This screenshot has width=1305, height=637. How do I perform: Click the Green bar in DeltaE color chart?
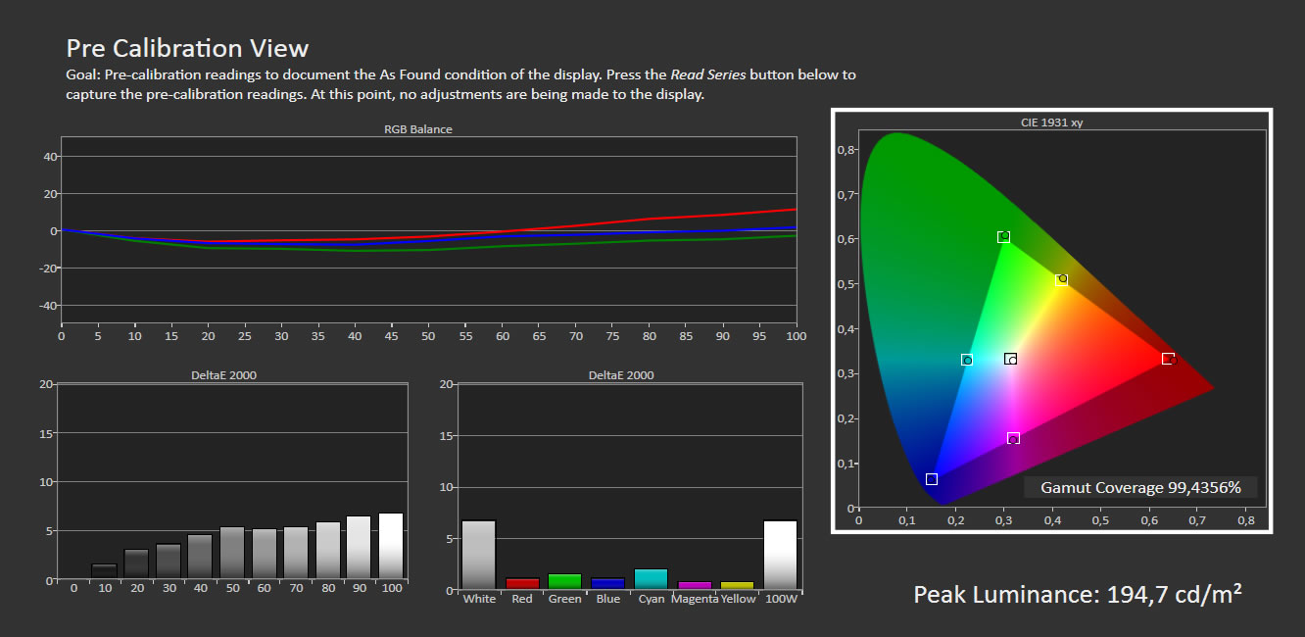point(565,581)
